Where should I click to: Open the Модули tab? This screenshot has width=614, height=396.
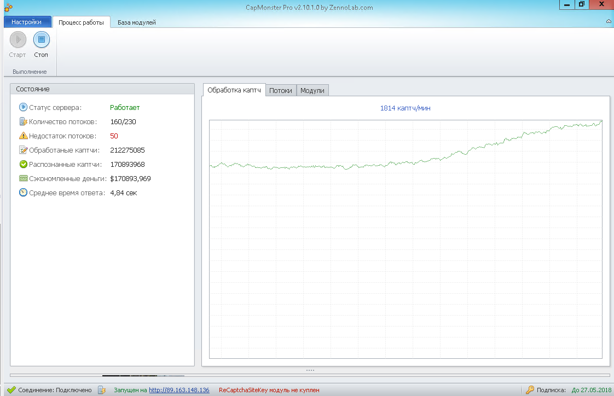(312, 91)
